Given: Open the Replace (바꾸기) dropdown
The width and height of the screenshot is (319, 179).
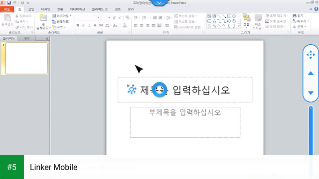Looking at the screenshot, I should pyautogui.click(x=301, y=21).
